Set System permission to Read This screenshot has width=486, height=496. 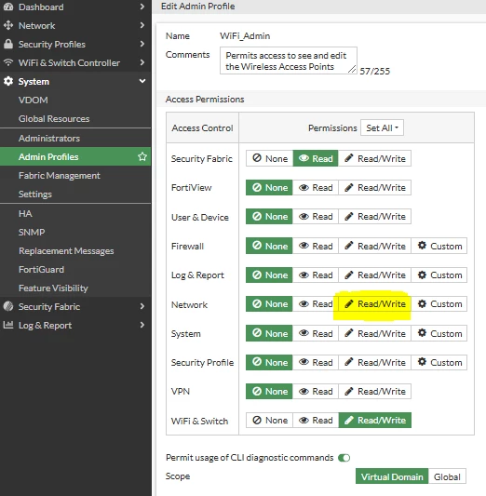(316, 333)
